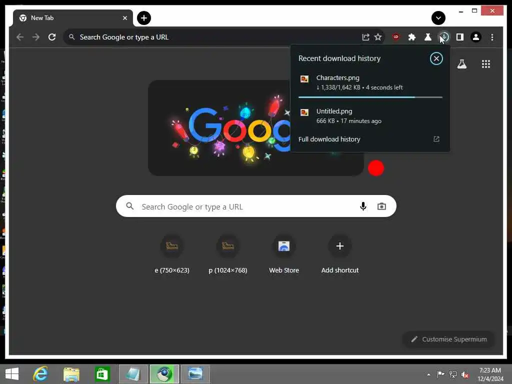Click the external-link icon beside Full download history

436,139
